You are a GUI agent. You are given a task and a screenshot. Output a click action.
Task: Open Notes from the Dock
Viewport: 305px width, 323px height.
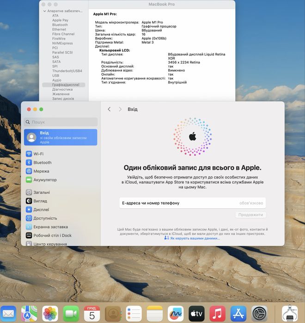point(155,313)
